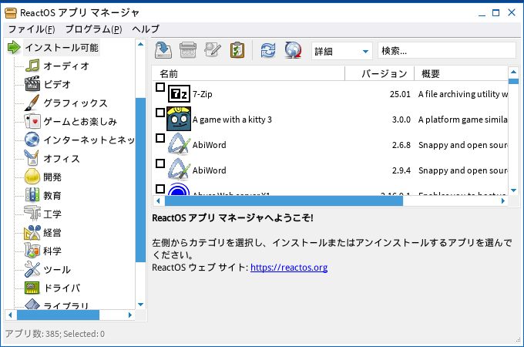Click the インストール可能 green arrow icon
The image size is (524, 347).
click(14, 47)
